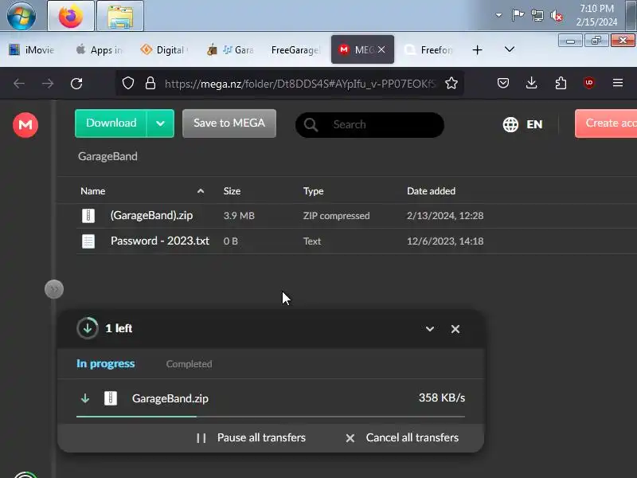
Task: Click the network tray icon
Action: pos(537,16)
